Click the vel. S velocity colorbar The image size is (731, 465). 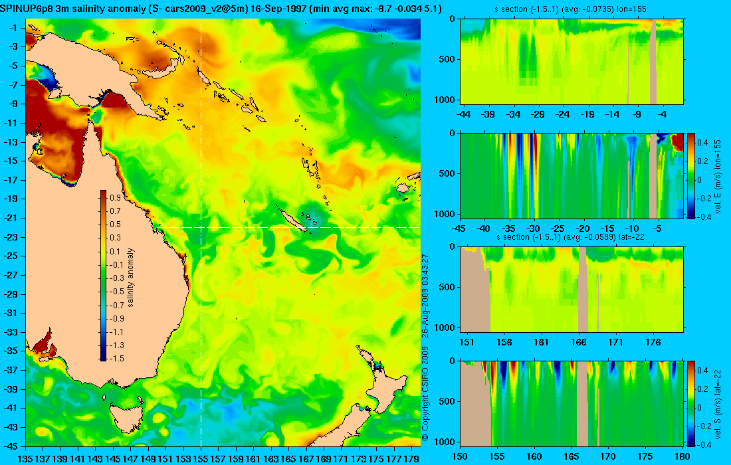691,403
